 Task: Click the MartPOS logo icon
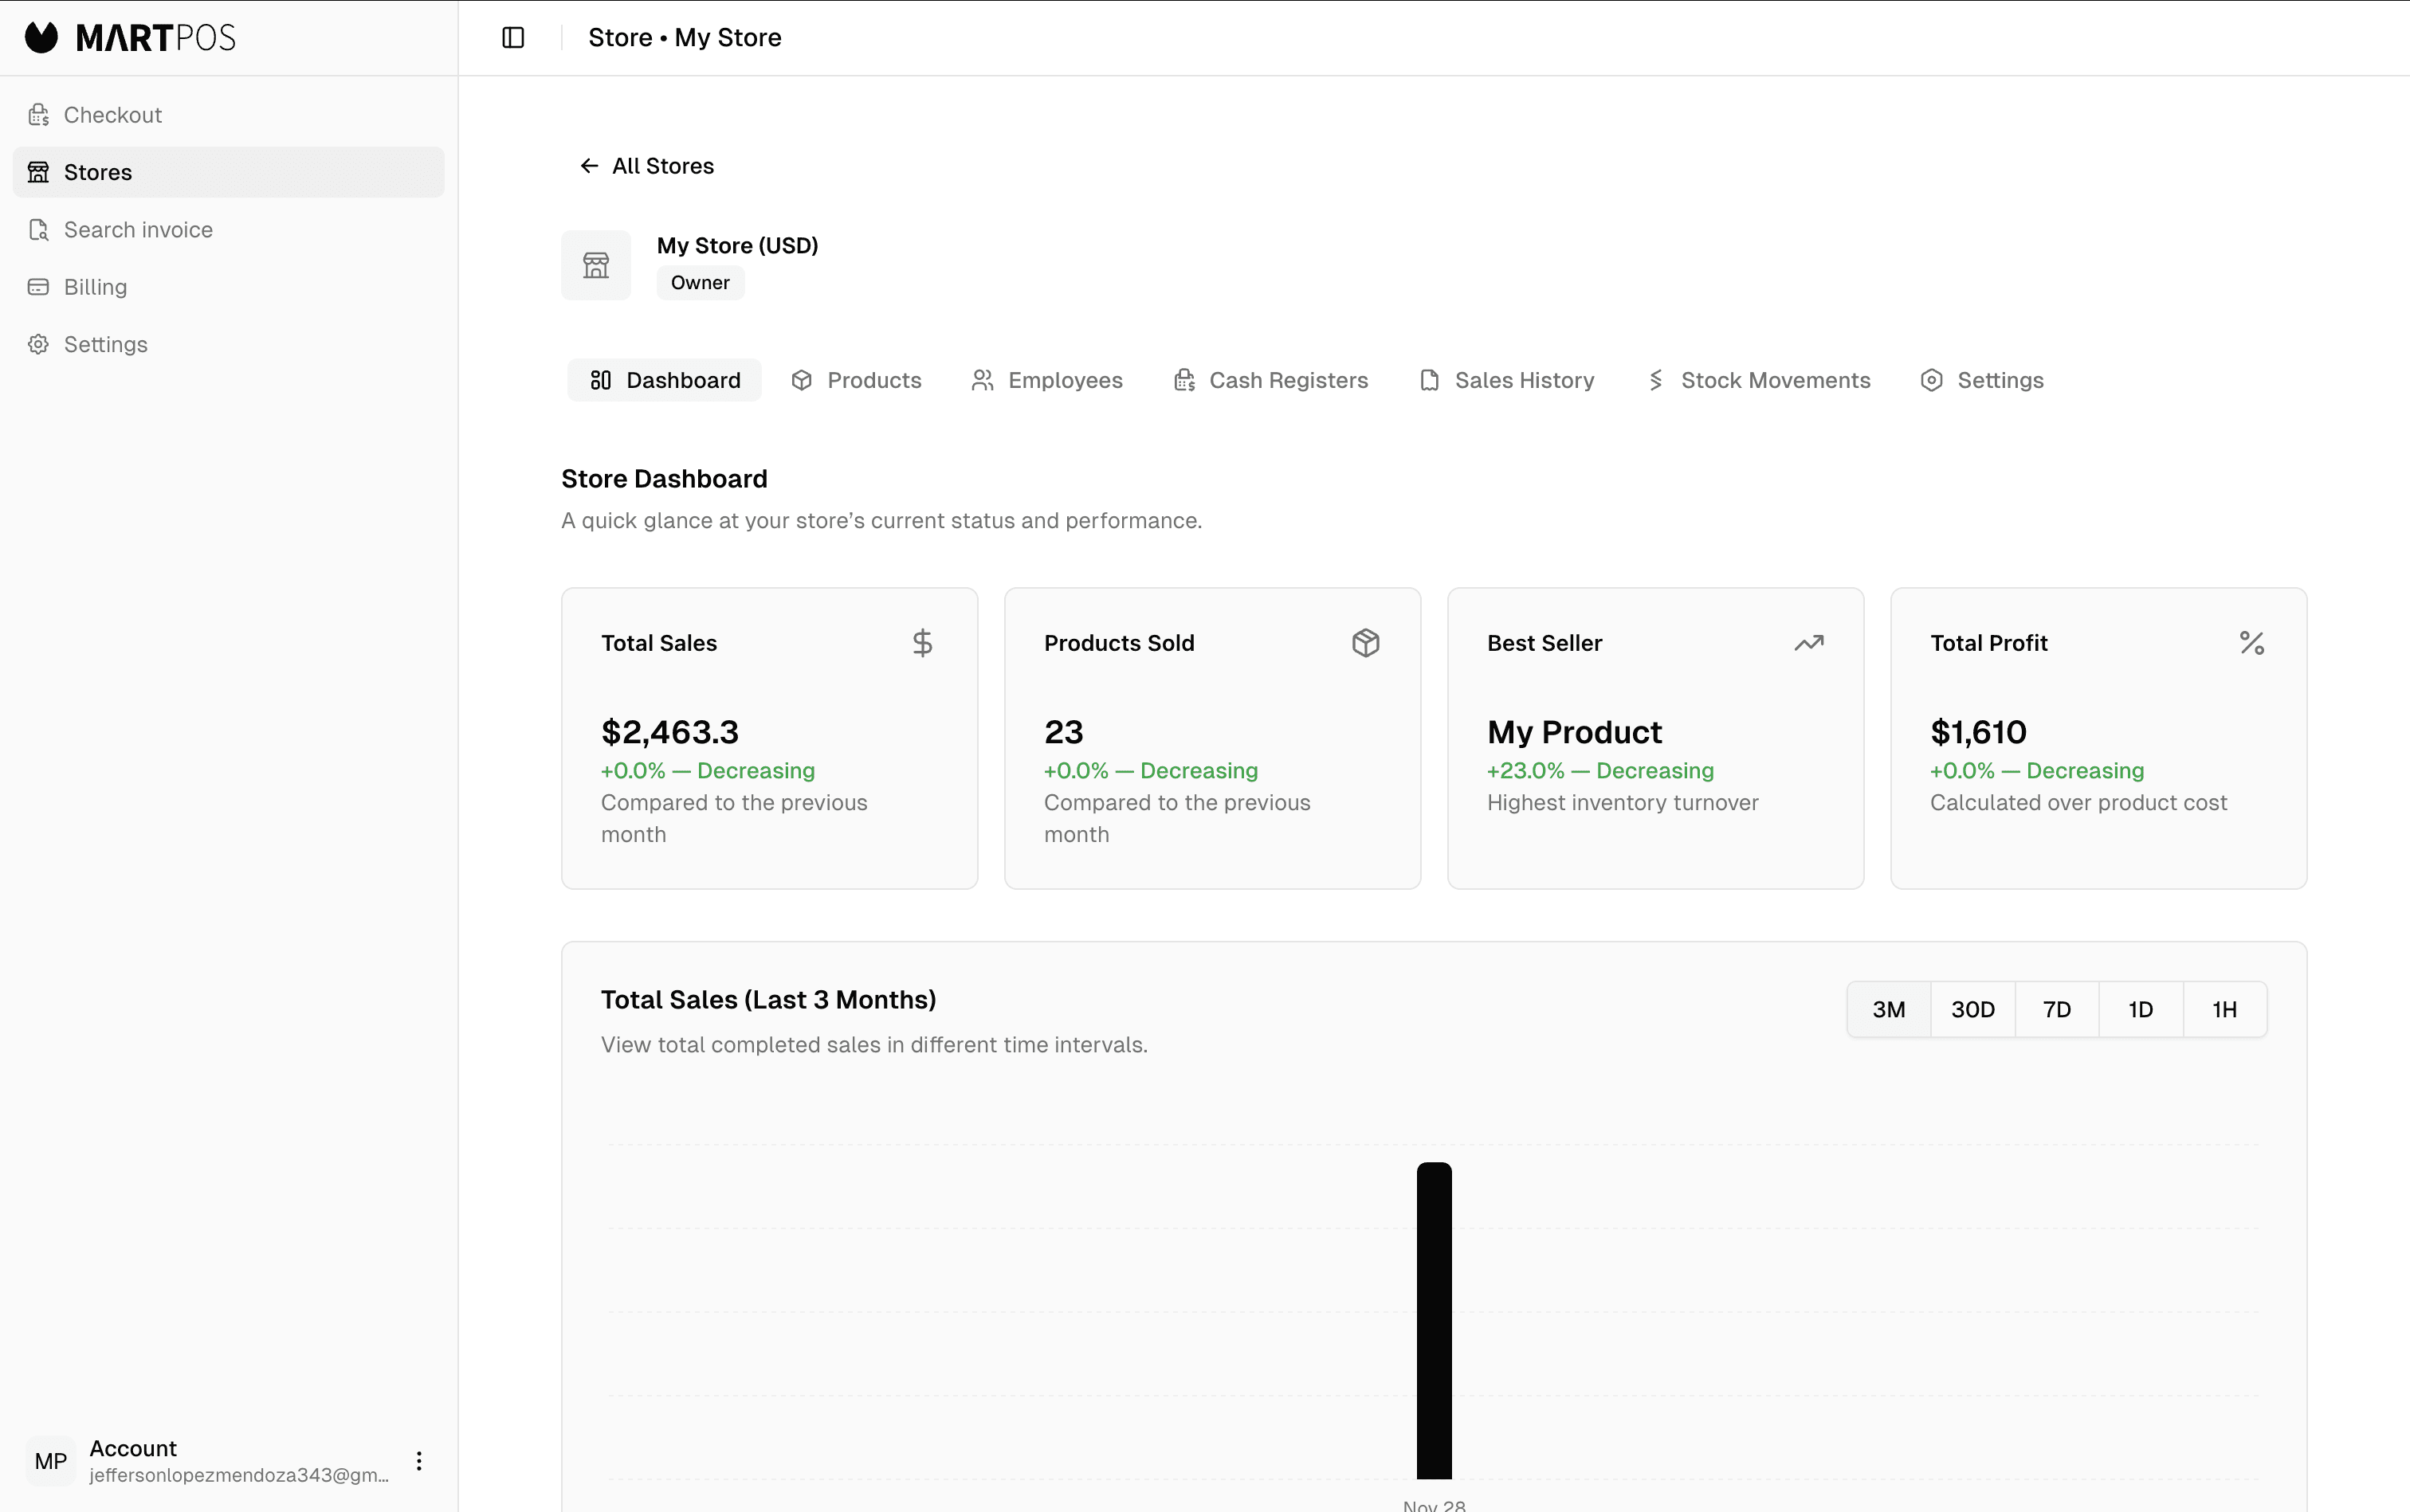(x=42, y=38)
